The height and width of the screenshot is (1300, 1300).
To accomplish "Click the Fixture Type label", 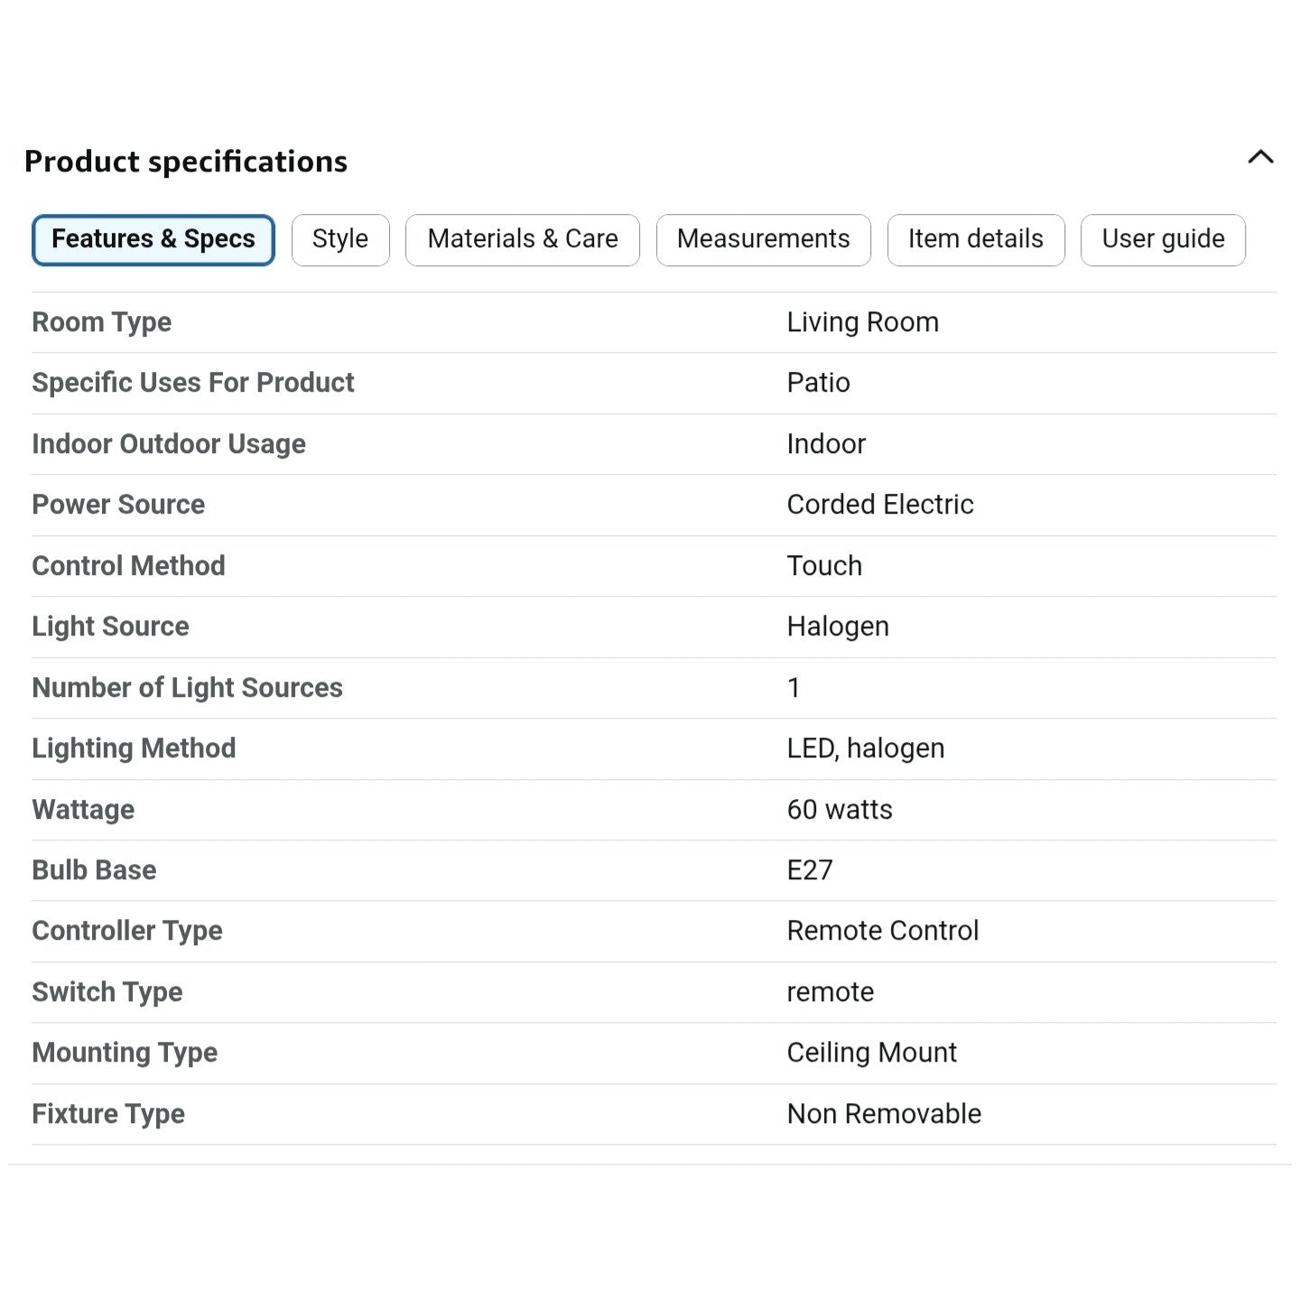I will point(108,1114).
